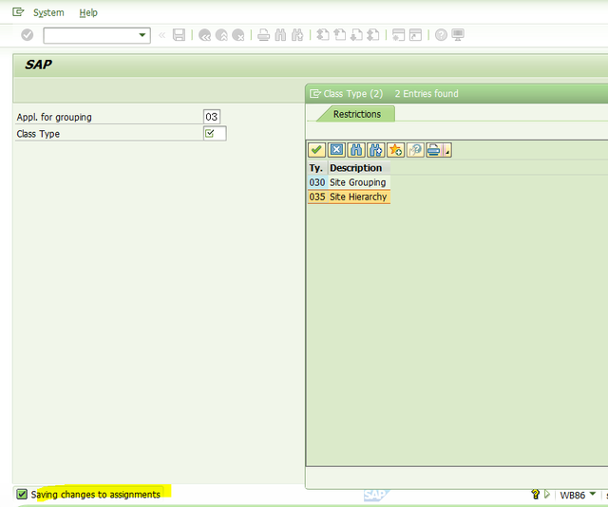Click the Generate Shortcut icon
Image resolution: width=608 pixels, height=507 pixels.
(415, 35)
